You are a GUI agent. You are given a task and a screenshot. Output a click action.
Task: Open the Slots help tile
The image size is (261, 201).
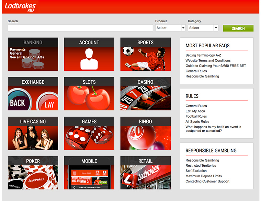point(89,94)
